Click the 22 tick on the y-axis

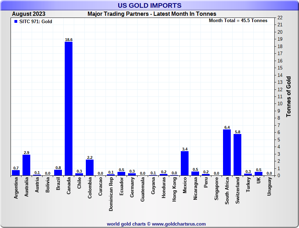(280, 18)
